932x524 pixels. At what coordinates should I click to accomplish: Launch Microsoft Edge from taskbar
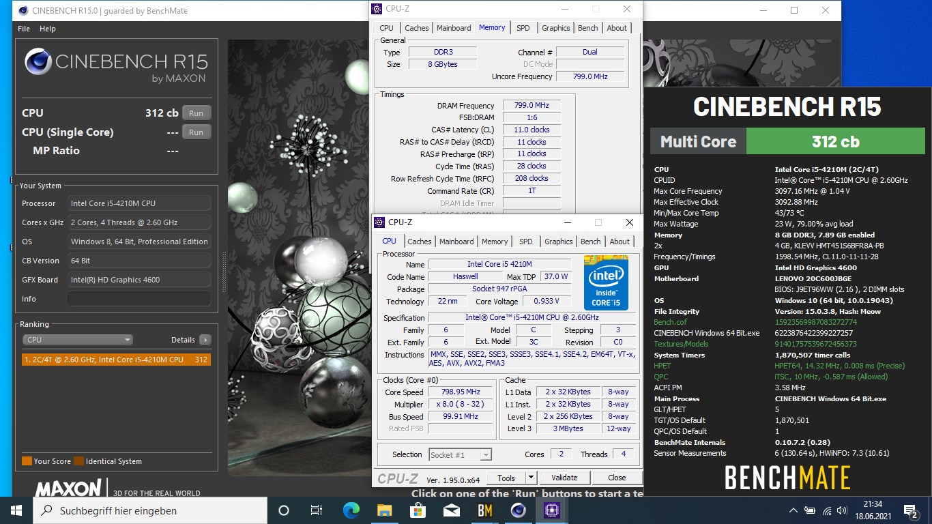(351, 510)
